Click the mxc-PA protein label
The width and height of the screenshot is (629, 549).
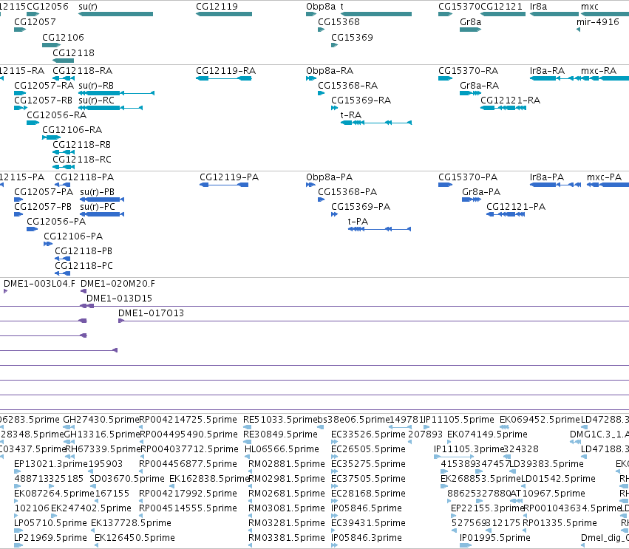point(604,177)
